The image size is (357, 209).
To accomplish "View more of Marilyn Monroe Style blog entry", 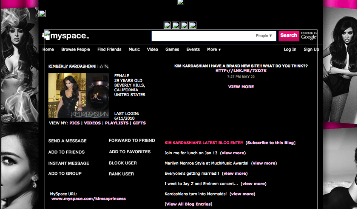I will [264, 163].
